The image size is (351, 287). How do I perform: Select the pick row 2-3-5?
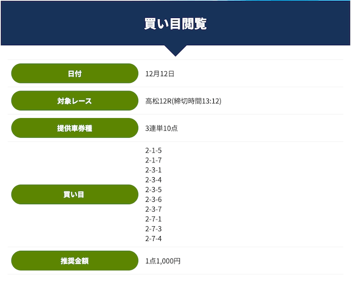pos(154,189)
